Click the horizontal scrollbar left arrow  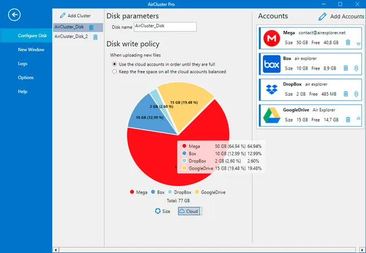[55, 250]
